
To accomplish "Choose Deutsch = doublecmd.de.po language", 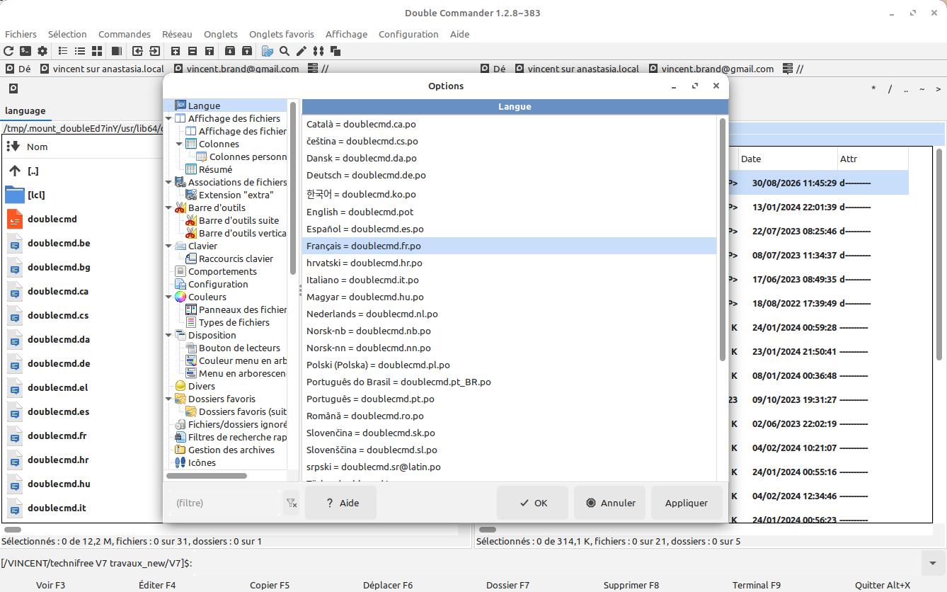I will (510, 176).
